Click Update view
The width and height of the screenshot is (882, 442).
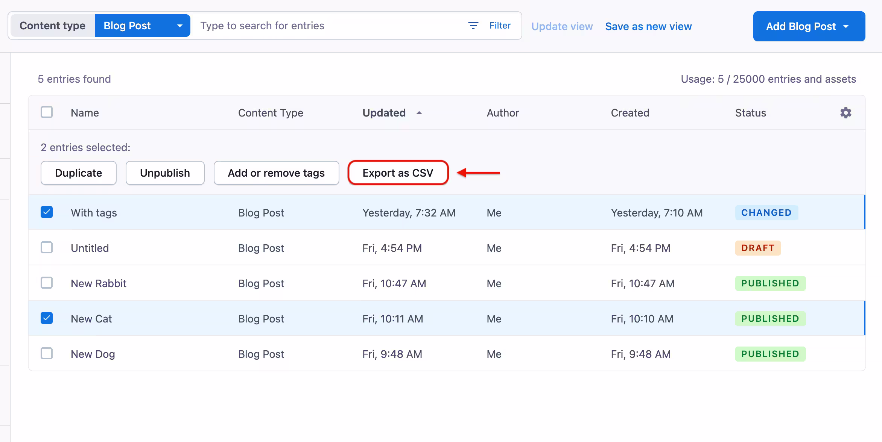tap(562, 26)
